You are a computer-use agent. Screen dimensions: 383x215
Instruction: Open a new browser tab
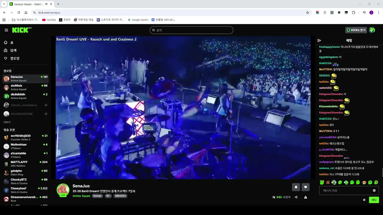coord(58,4)
